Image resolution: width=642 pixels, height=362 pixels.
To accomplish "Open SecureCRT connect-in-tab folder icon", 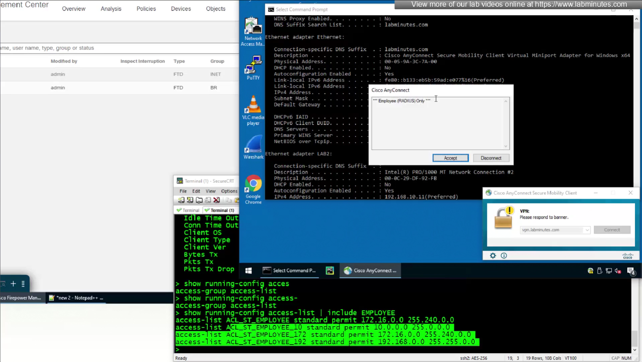I will tap(199, 200).
